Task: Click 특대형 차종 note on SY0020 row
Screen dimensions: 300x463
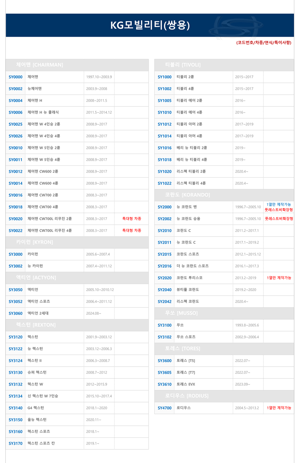Action: pyautogui.click(x=131, y=219)
